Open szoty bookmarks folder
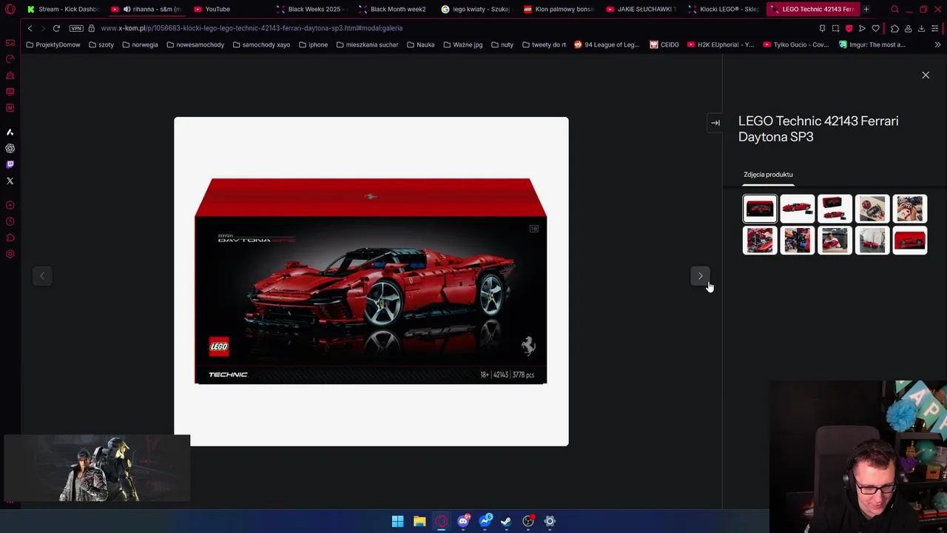 101,44
